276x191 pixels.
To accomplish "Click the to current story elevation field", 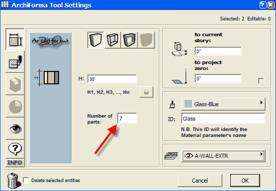I will [x=218, y=51].
